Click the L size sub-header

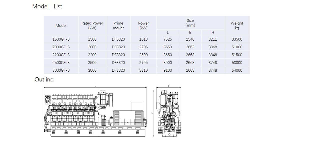coord(168,32)
